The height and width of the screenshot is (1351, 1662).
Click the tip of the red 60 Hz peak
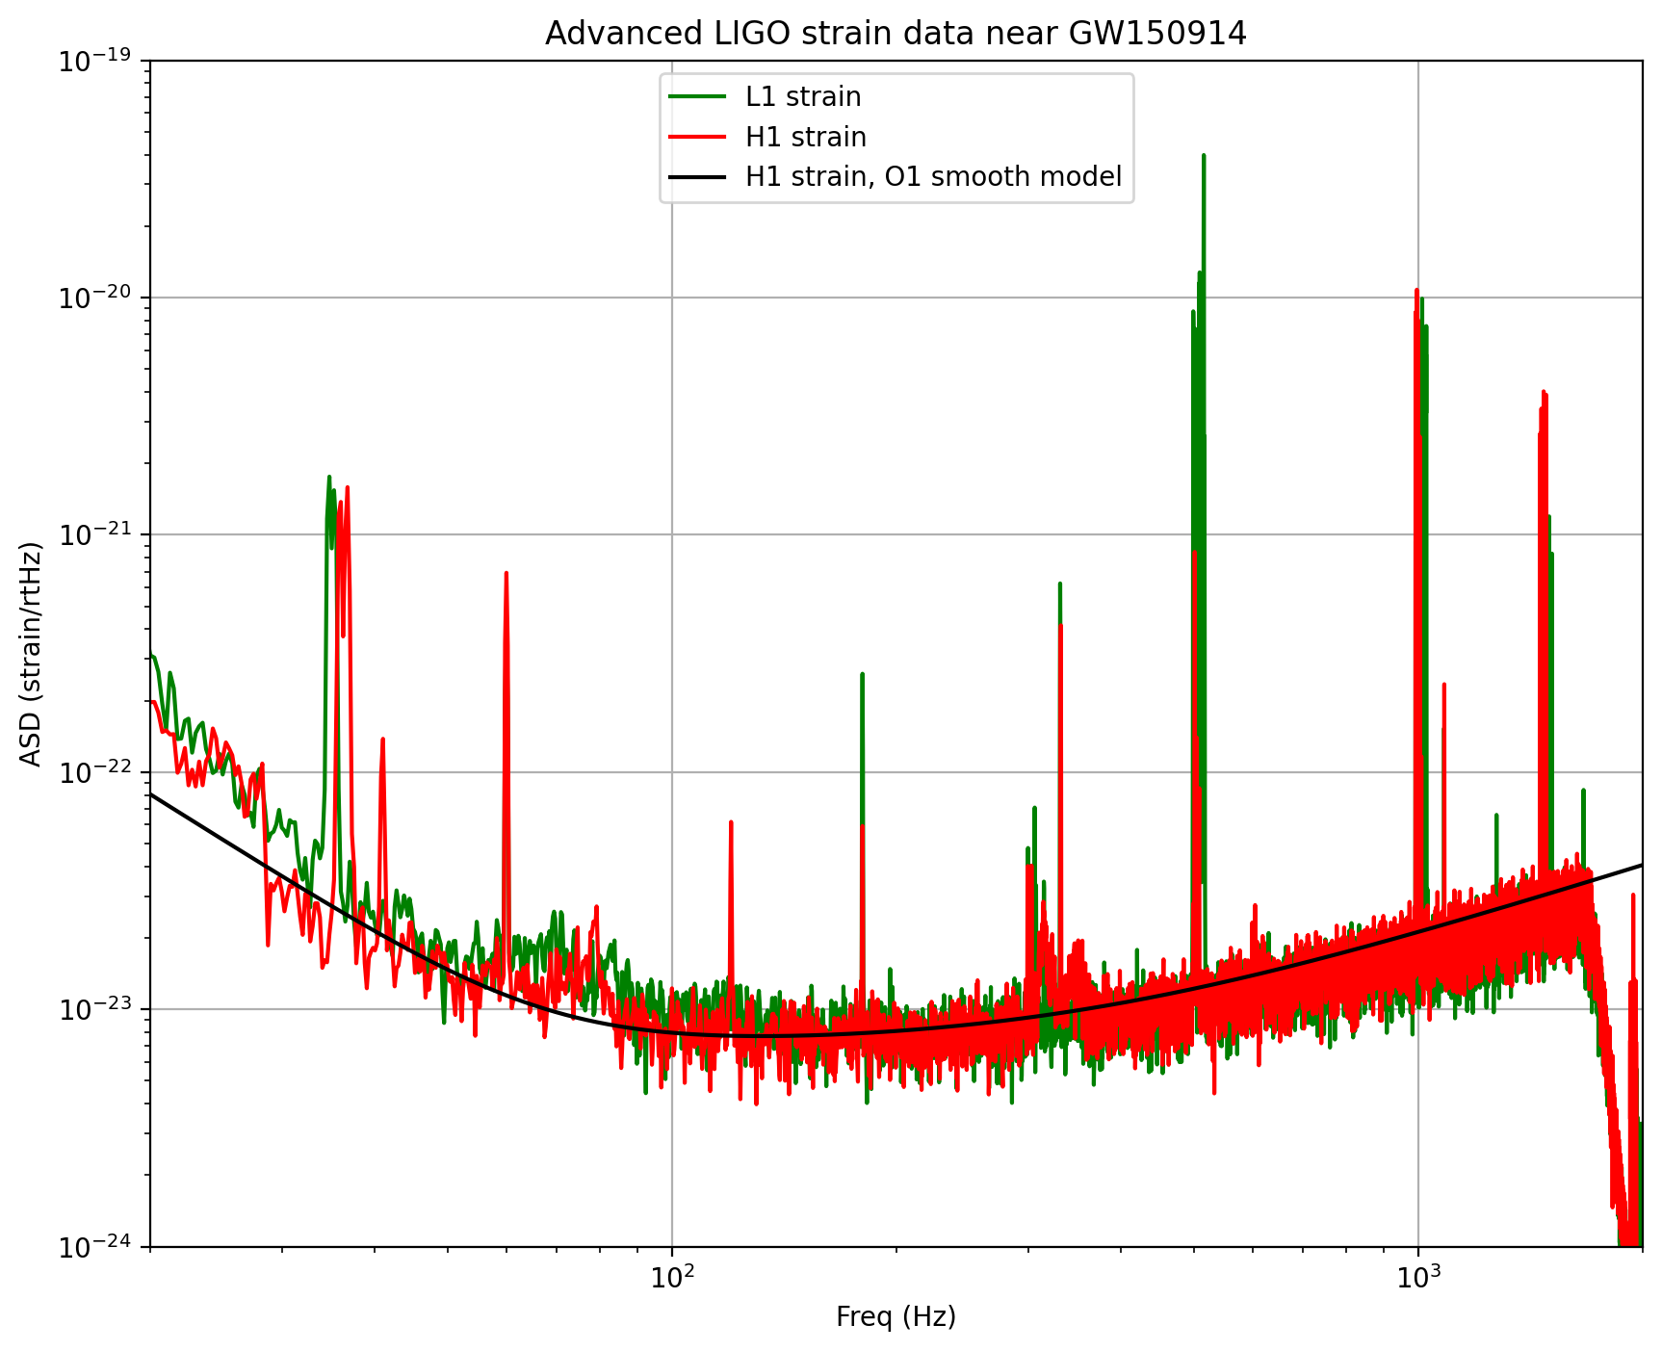[506, 574]
